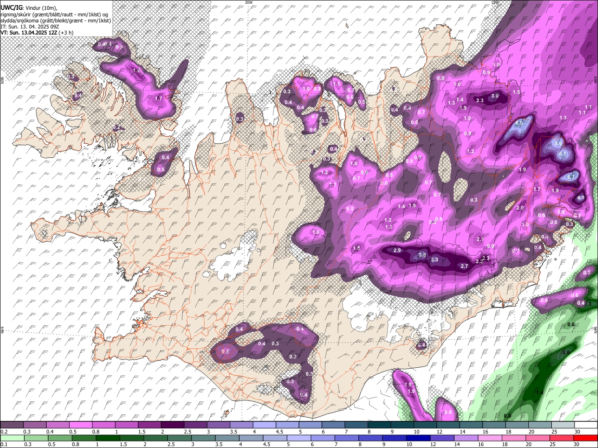Click the 6.5 precipitation value on the map
The height and width of the screenshot is (448, 598).
click(518, 123)
